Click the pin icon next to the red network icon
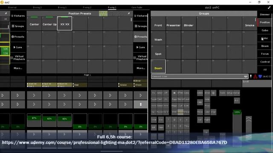Screen dimensions: 273x153 (251, 76)
